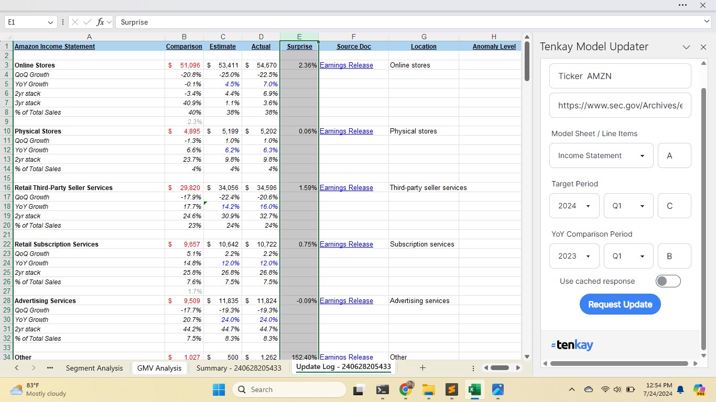Click the YoY Comparison column field containing B
716x402 pixels.
point(675,256)
